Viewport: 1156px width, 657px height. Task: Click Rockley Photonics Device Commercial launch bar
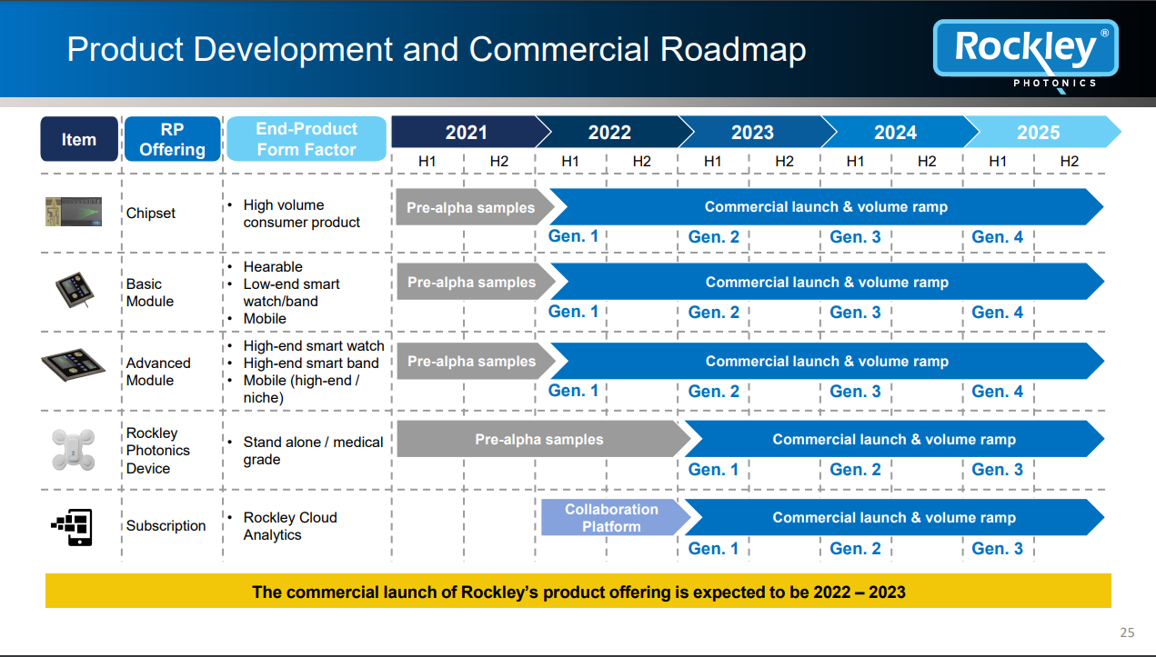(x=894, y=439)
